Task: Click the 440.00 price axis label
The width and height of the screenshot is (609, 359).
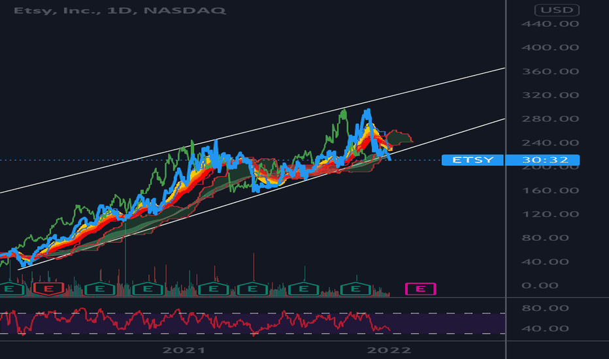Action: (x=550, y=24)
